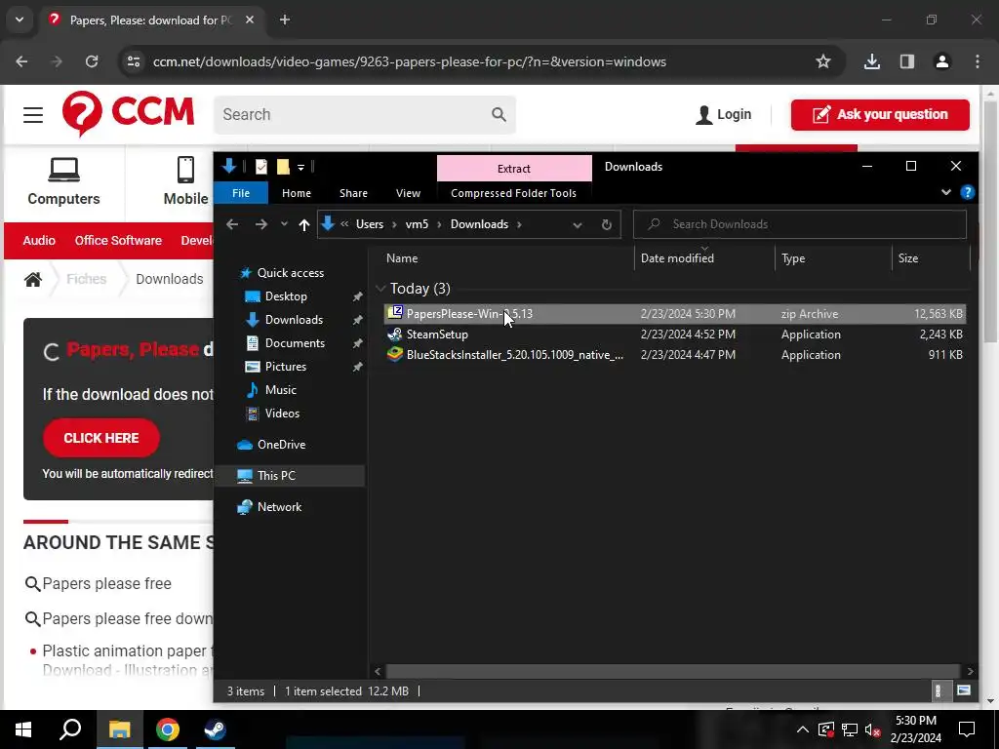Open Audio category in red bar
This screenshot has width=999, height=749.
(x=39, y=241)
